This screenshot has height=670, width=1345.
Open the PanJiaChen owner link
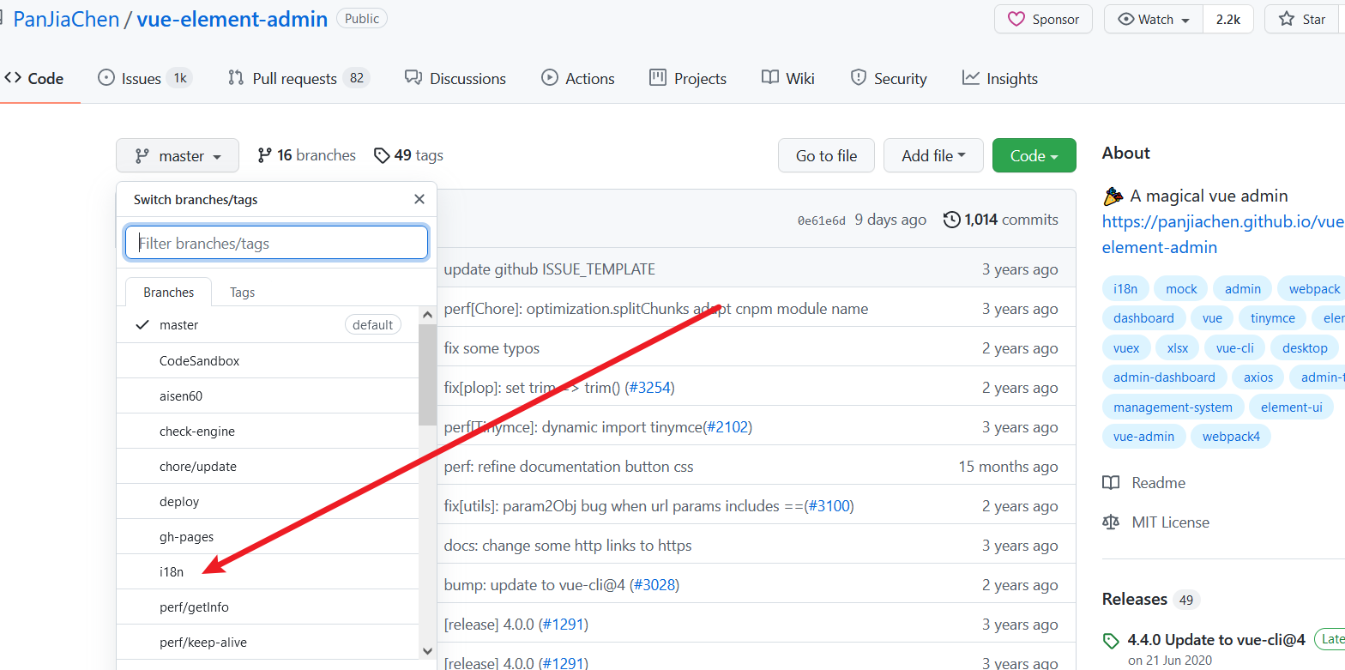[66, 19]
